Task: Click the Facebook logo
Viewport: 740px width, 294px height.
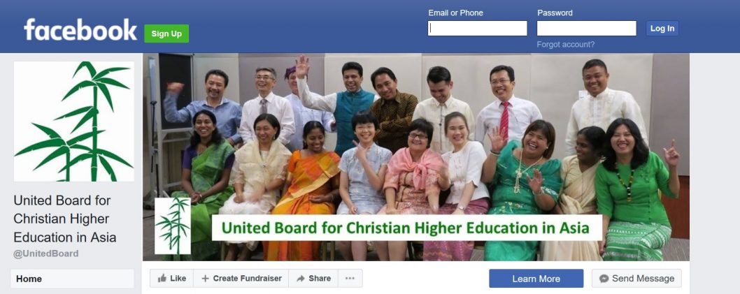Action: click(x=80, y=30)
